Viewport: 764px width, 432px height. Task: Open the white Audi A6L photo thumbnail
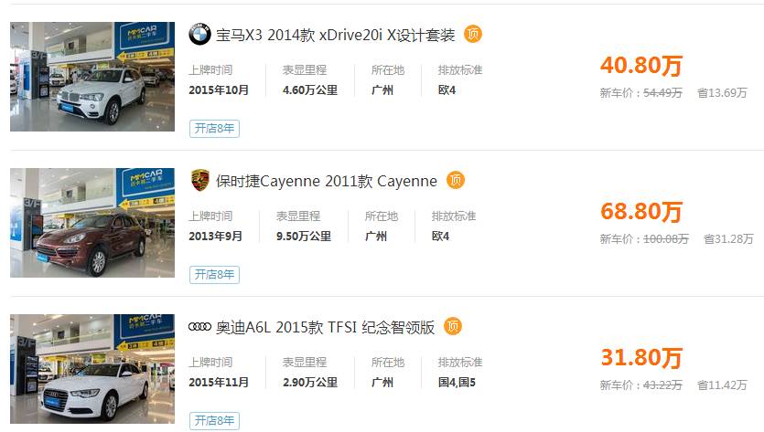(92, 369)
